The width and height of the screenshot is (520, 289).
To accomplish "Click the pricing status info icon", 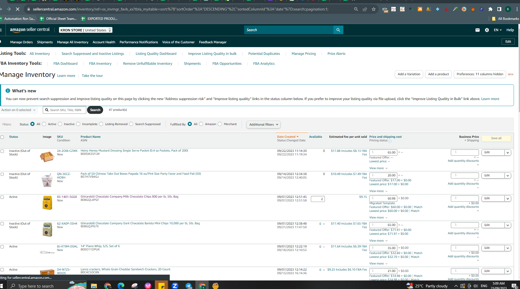I will (390, 141).
